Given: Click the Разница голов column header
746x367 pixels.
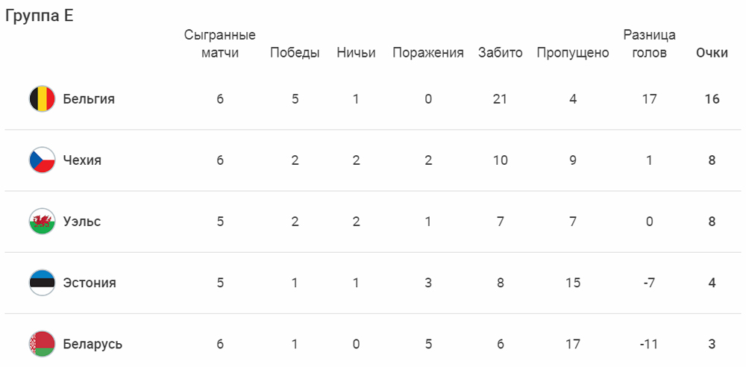Looking at the screenshot, I should pyautogui.click(x=650, y=44).
